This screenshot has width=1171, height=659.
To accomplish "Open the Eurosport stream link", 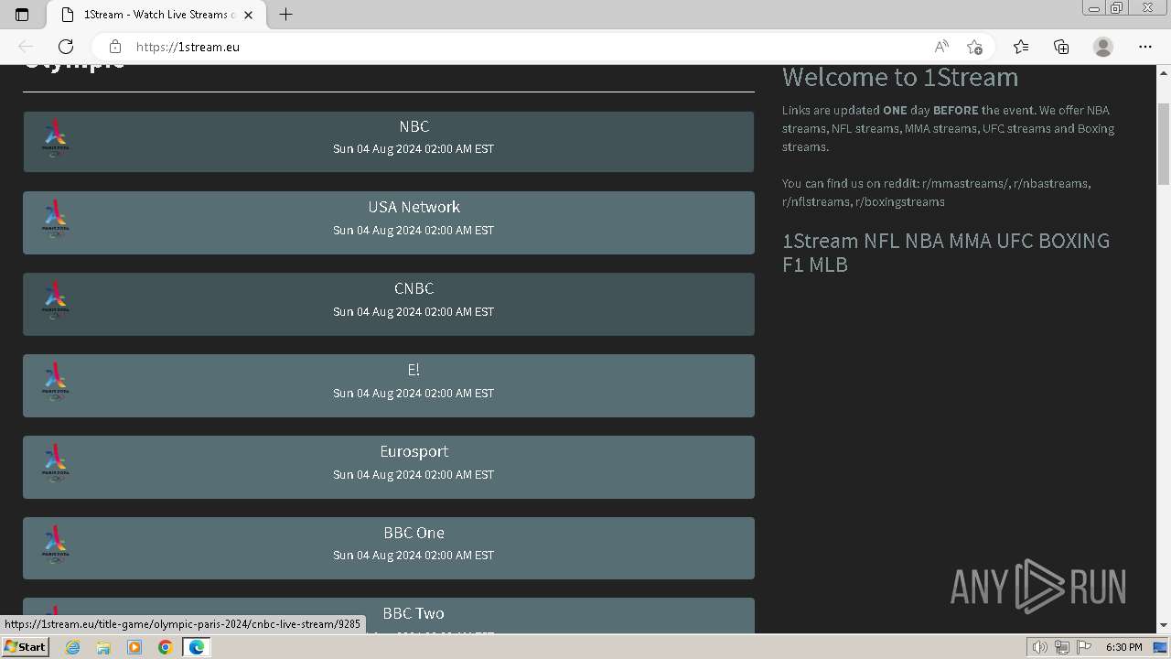I will [389, 467].
